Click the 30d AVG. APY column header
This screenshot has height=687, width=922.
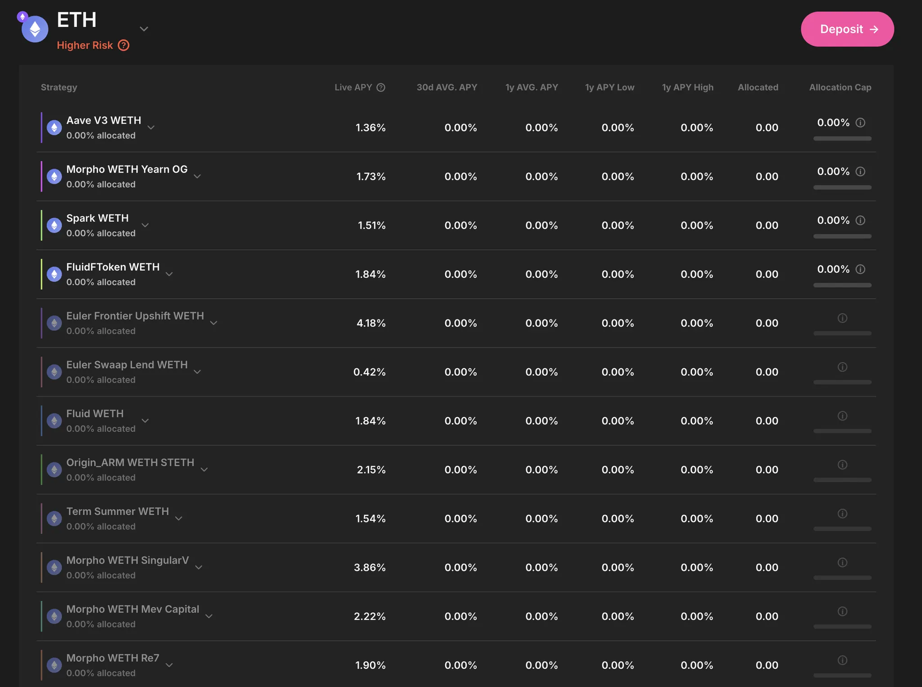click(446, 87)
